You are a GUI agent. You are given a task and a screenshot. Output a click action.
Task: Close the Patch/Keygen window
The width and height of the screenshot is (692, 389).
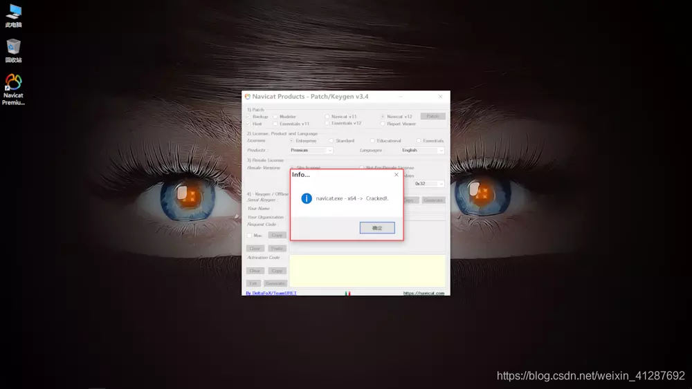coord(440,97)
